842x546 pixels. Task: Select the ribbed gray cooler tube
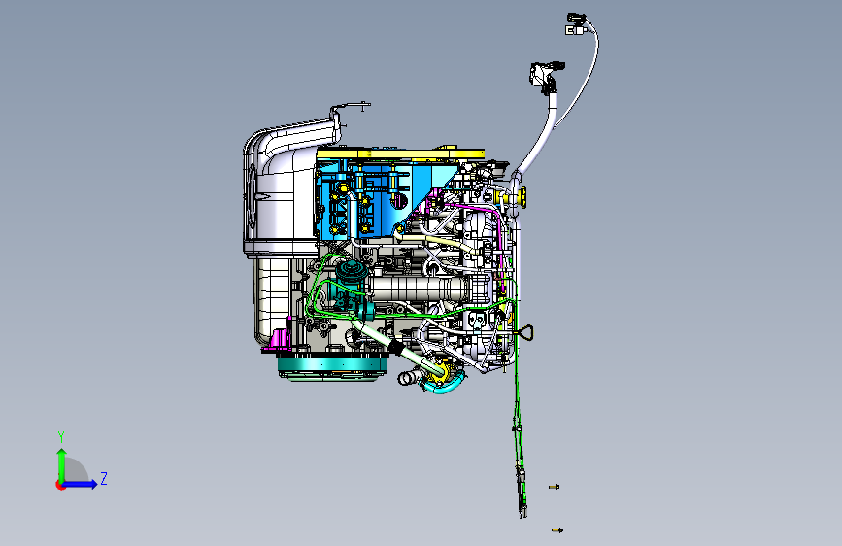(419, 290)
